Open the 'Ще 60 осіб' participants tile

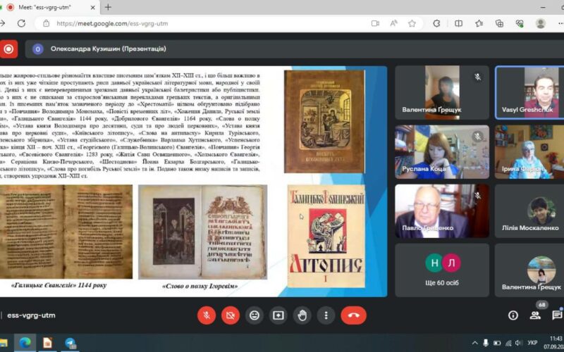pos(442,270)
